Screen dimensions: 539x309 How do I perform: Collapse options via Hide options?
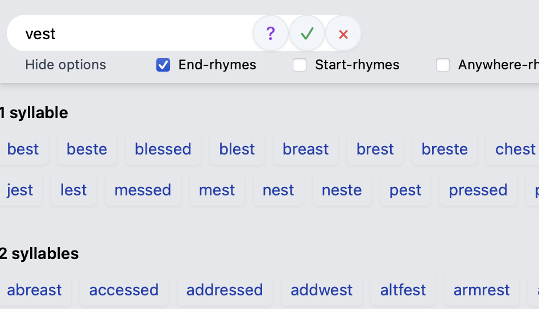point(65,65)
